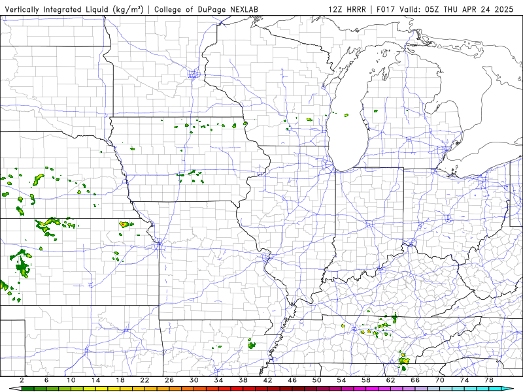The height and width of the screenshot is (392, 523).
Task: Click the yellow swatch under value 14
Action: point(102,389)
